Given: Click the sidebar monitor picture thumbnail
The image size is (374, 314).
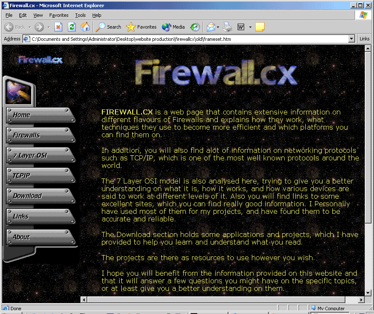Looking at the screenshot, I should coord(19,92).
